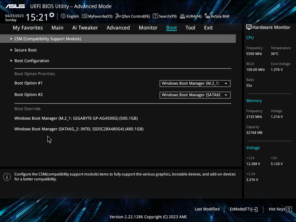This screenshot has height=222, width=296.
Task: Open the clock settings gear icon
Action: [51, 15]
